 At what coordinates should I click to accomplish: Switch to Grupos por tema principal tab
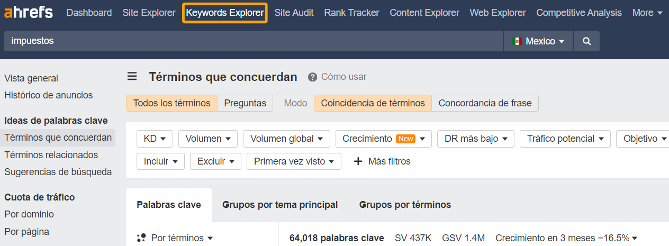pyautogui.click(x=280, y=205)
